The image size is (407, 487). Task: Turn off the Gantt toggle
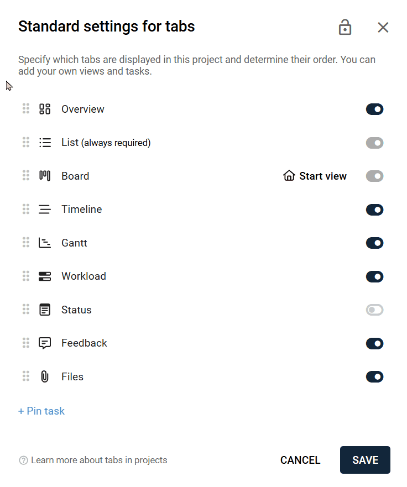click(x=374, y=243)
